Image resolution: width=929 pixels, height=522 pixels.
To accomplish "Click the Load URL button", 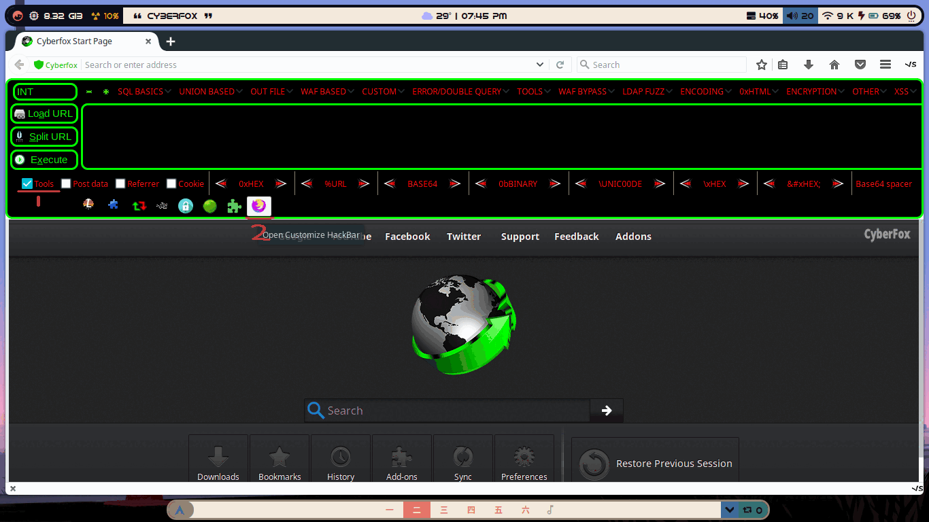I will click(x=44, y=114).
